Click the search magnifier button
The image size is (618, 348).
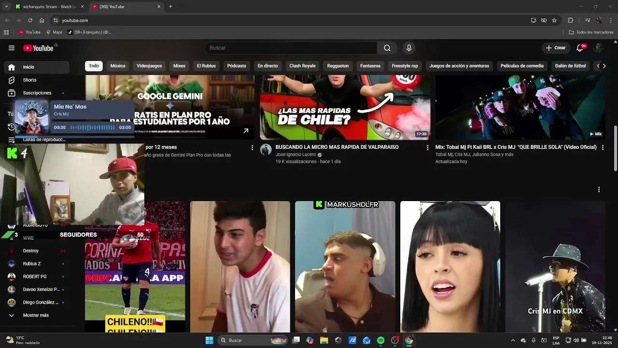387,48
